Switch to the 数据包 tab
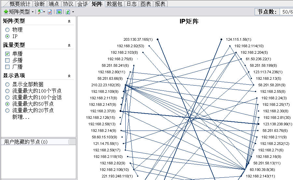 114,4
